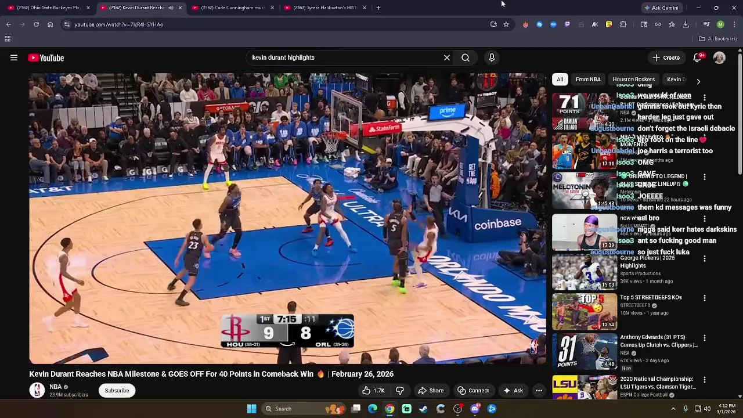The image size is (743, 418).
Task: Open the Windows Start menu
Action: [x=251, y=409]
